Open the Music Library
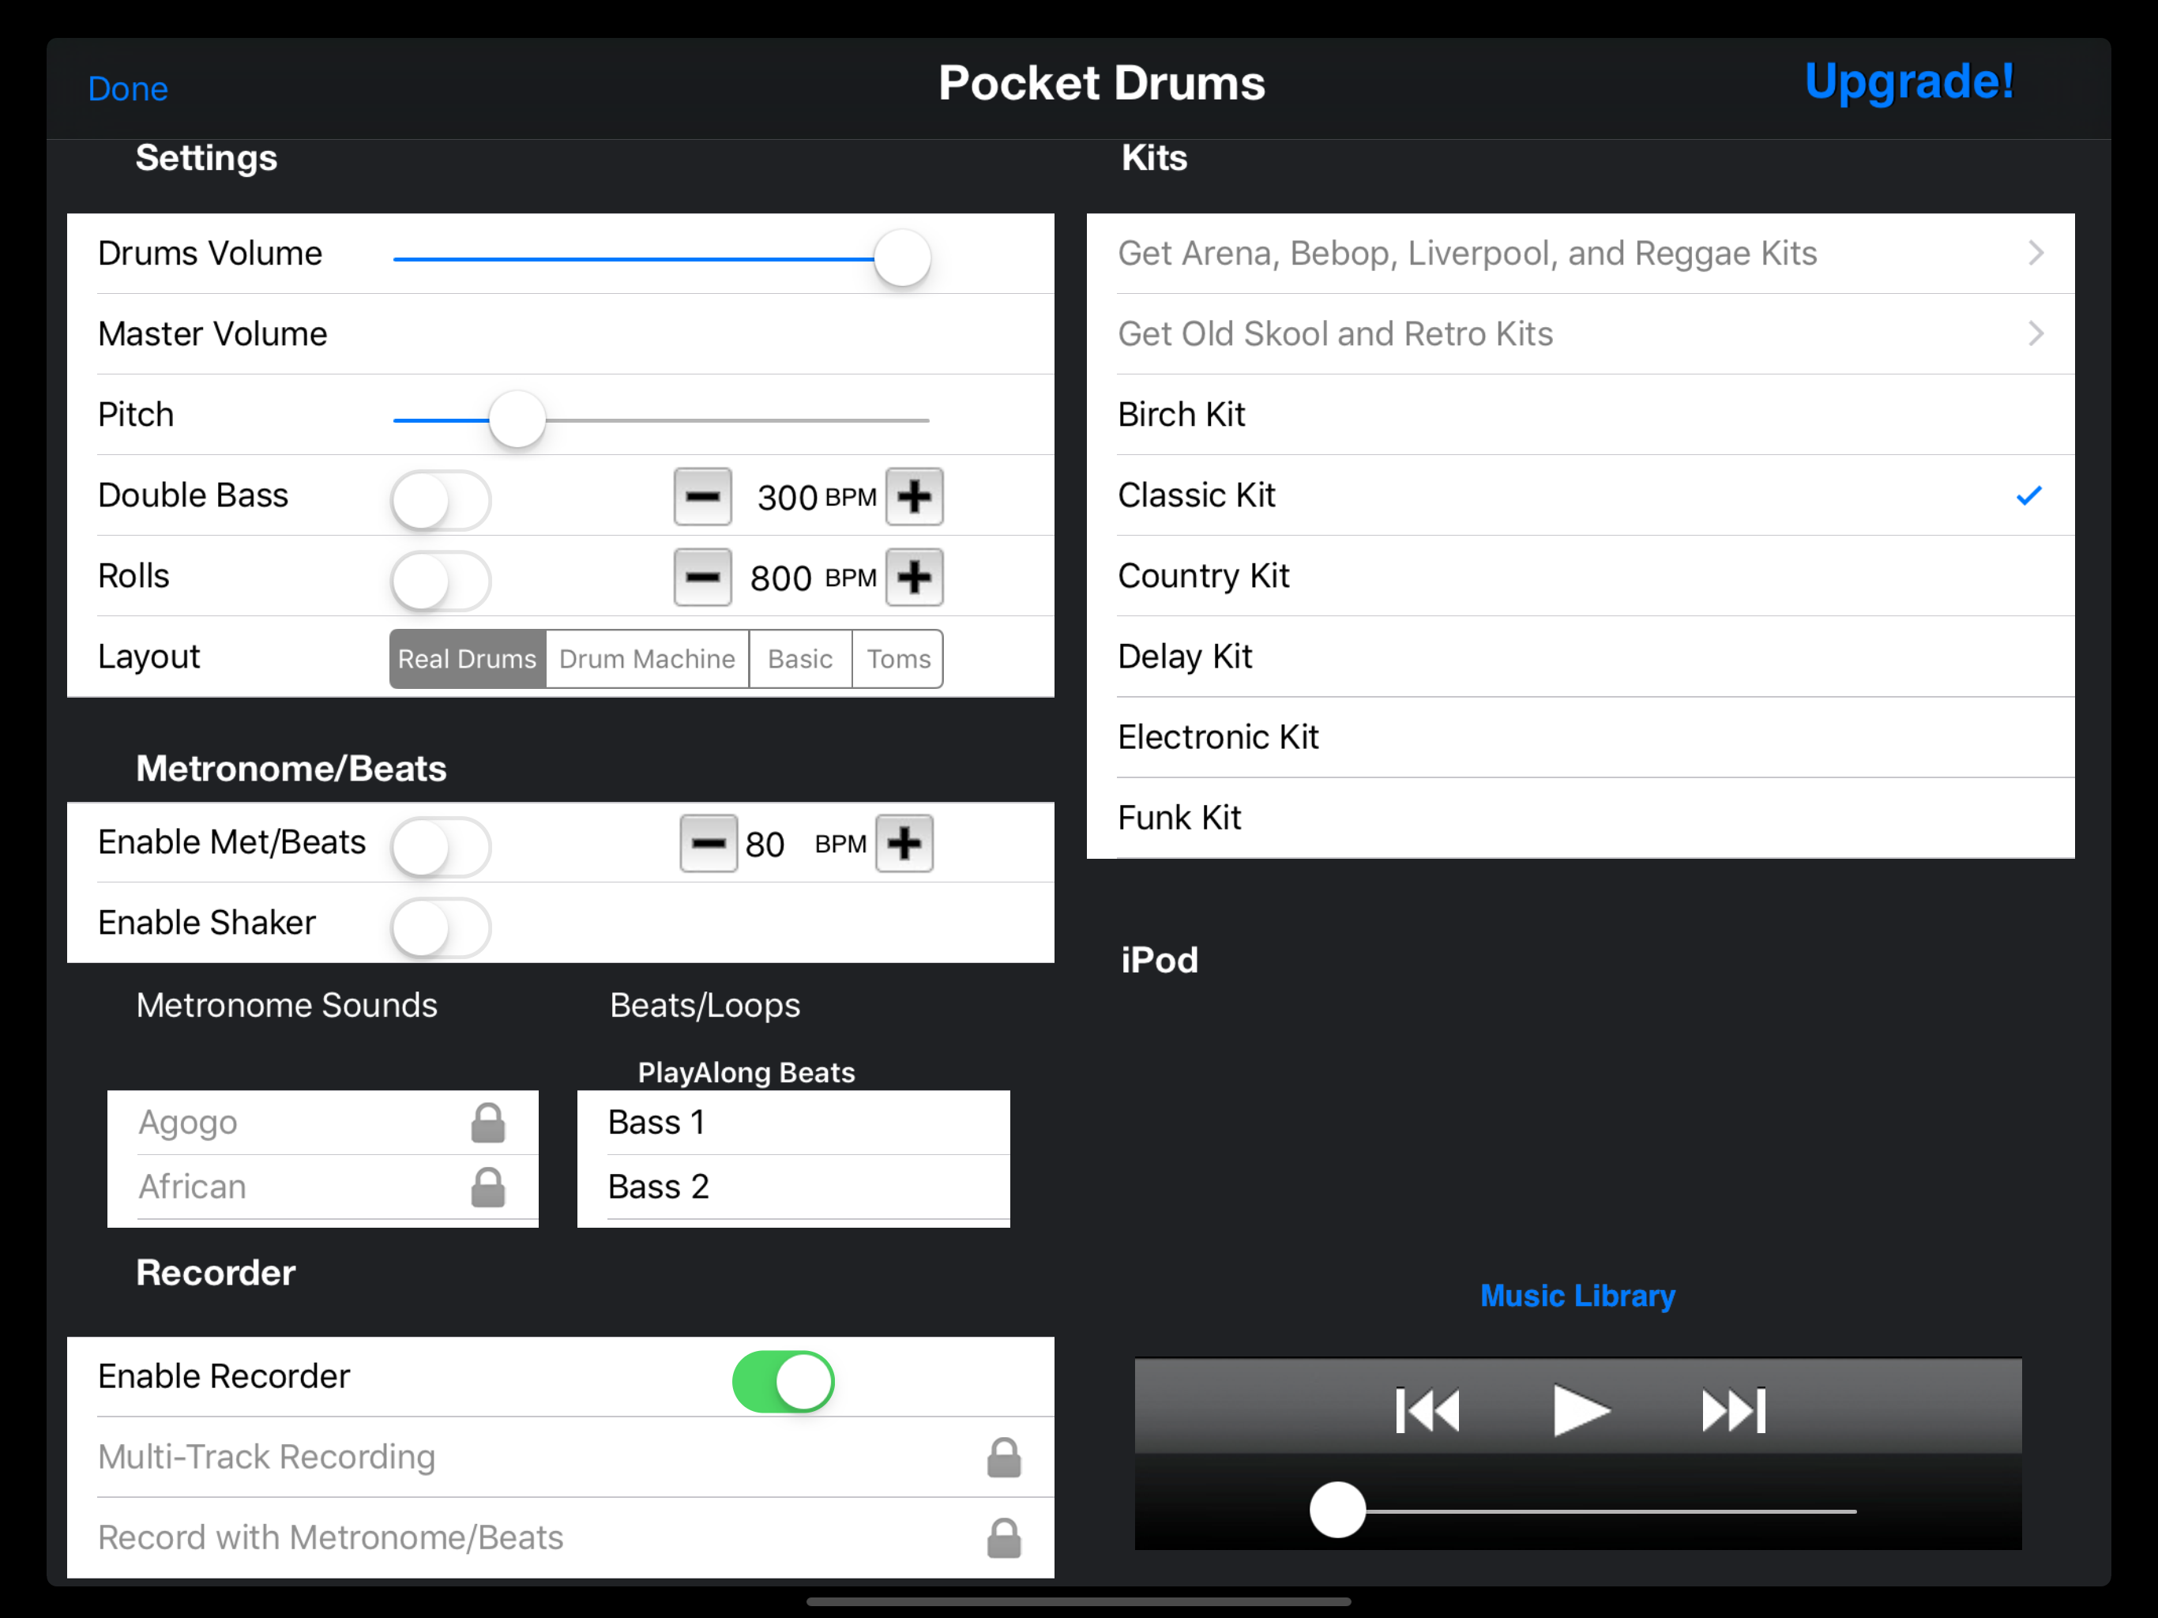This screenshot has width=2158, height=1618. pyautogui.click(x=1577, y=1296)
